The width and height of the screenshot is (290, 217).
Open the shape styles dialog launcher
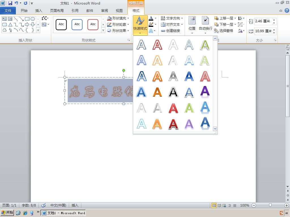coord(129,40)
